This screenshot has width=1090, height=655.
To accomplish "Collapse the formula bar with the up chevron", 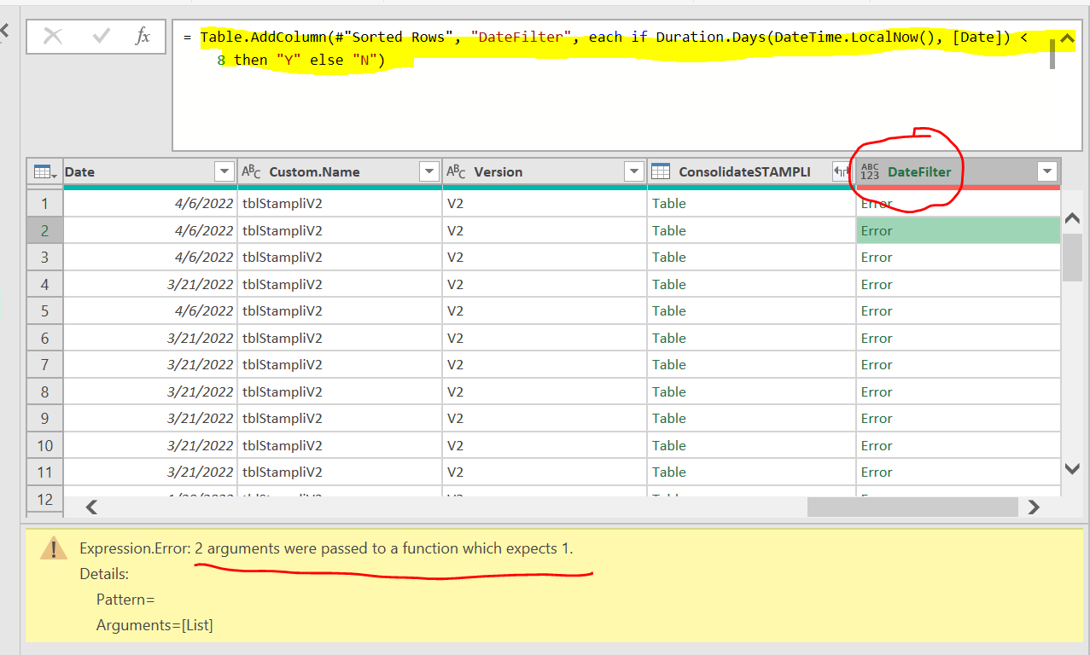I will (x=1067, y=38).
